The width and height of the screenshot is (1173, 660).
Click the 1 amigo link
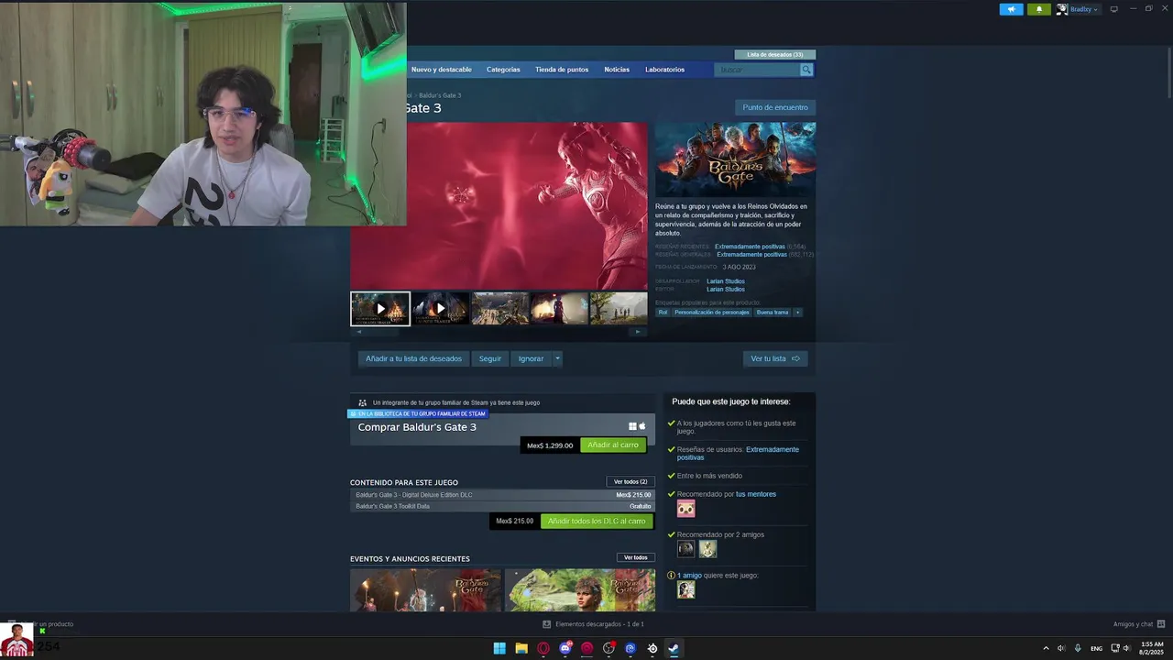click(689, 575)
